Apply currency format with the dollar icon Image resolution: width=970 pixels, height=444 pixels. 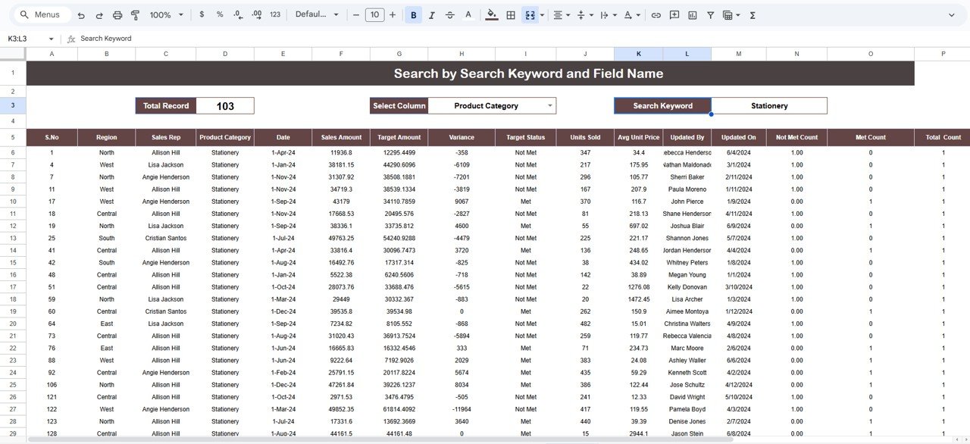pos(202,14)
